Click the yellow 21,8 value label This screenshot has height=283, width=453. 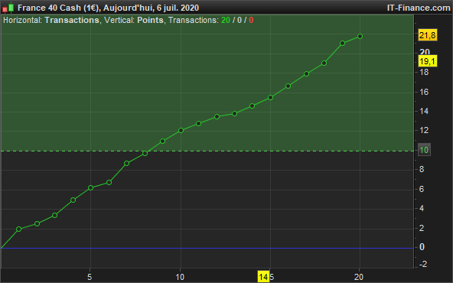click(428, 35)
